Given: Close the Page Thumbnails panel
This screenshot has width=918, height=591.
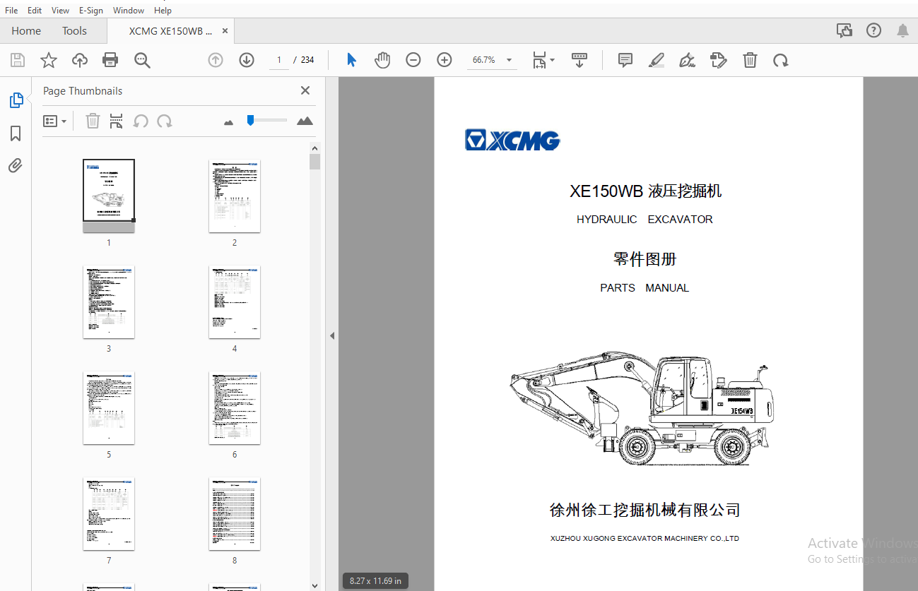Looking at the screenshot, I should pos(305,90).
